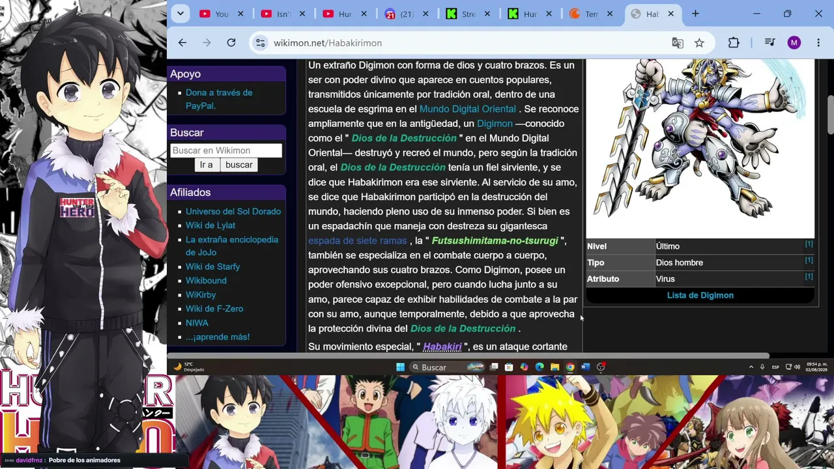Screen dimensions: 834x469
Task: Close the active Habakirimon tab
Action: click(670, 14)
